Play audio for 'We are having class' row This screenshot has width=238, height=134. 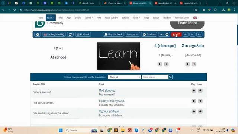pos(194,112)
